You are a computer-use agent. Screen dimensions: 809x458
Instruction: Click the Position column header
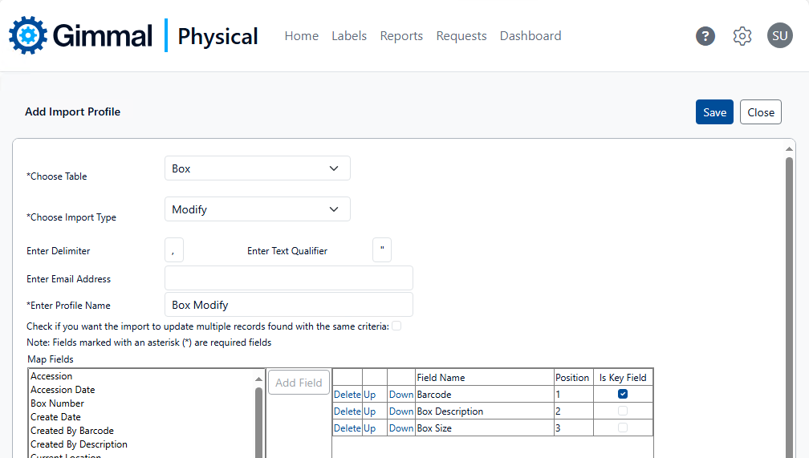(x=572, y=378)
